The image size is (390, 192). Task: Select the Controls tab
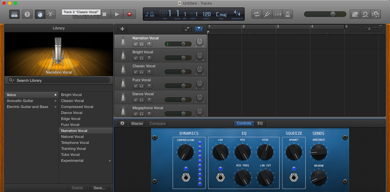click(244, 123)
